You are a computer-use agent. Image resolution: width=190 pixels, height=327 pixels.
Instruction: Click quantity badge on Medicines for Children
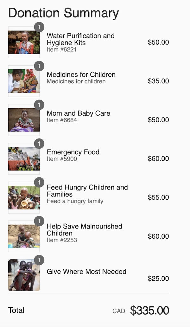point(39,66)
